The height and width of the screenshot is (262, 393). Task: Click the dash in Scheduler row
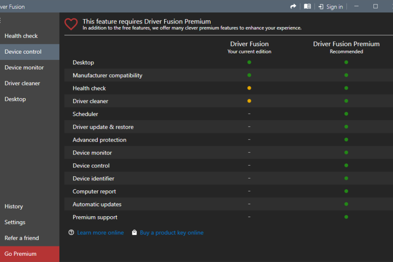pyautogui.click(x=249, y=114)
